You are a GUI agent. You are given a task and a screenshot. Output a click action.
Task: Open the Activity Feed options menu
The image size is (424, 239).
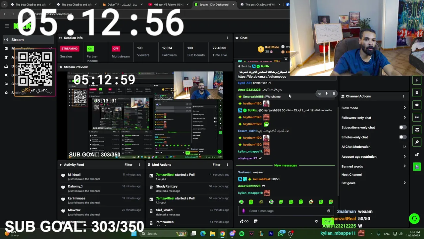[139, 165]
